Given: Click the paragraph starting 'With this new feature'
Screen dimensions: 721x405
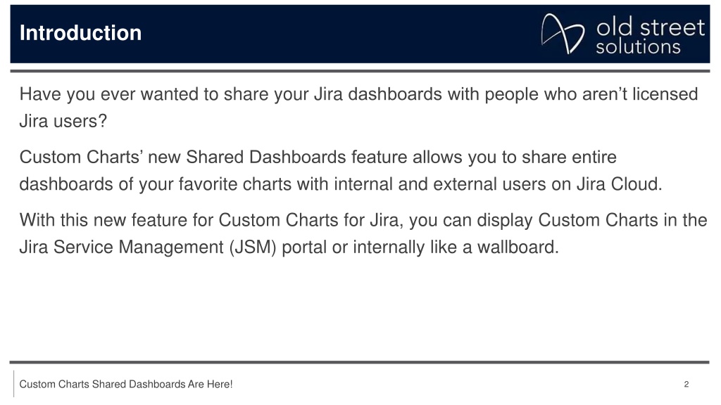Looking at the screenshot, I should pos(363,233).
